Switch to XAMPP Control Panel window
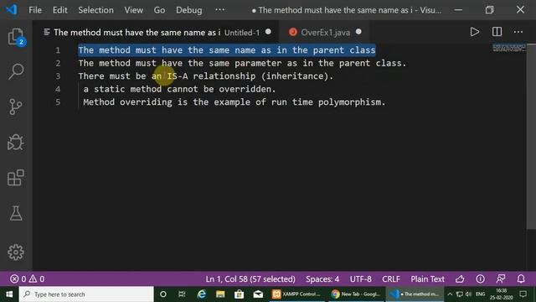536x302 pixels. pyautogui.click(x=296, y=294)
